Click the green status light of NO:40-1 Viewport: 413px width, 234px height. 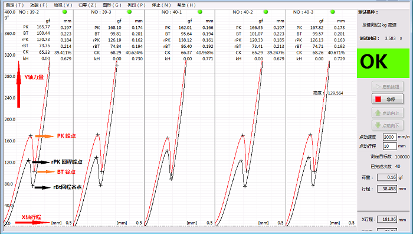200,12
